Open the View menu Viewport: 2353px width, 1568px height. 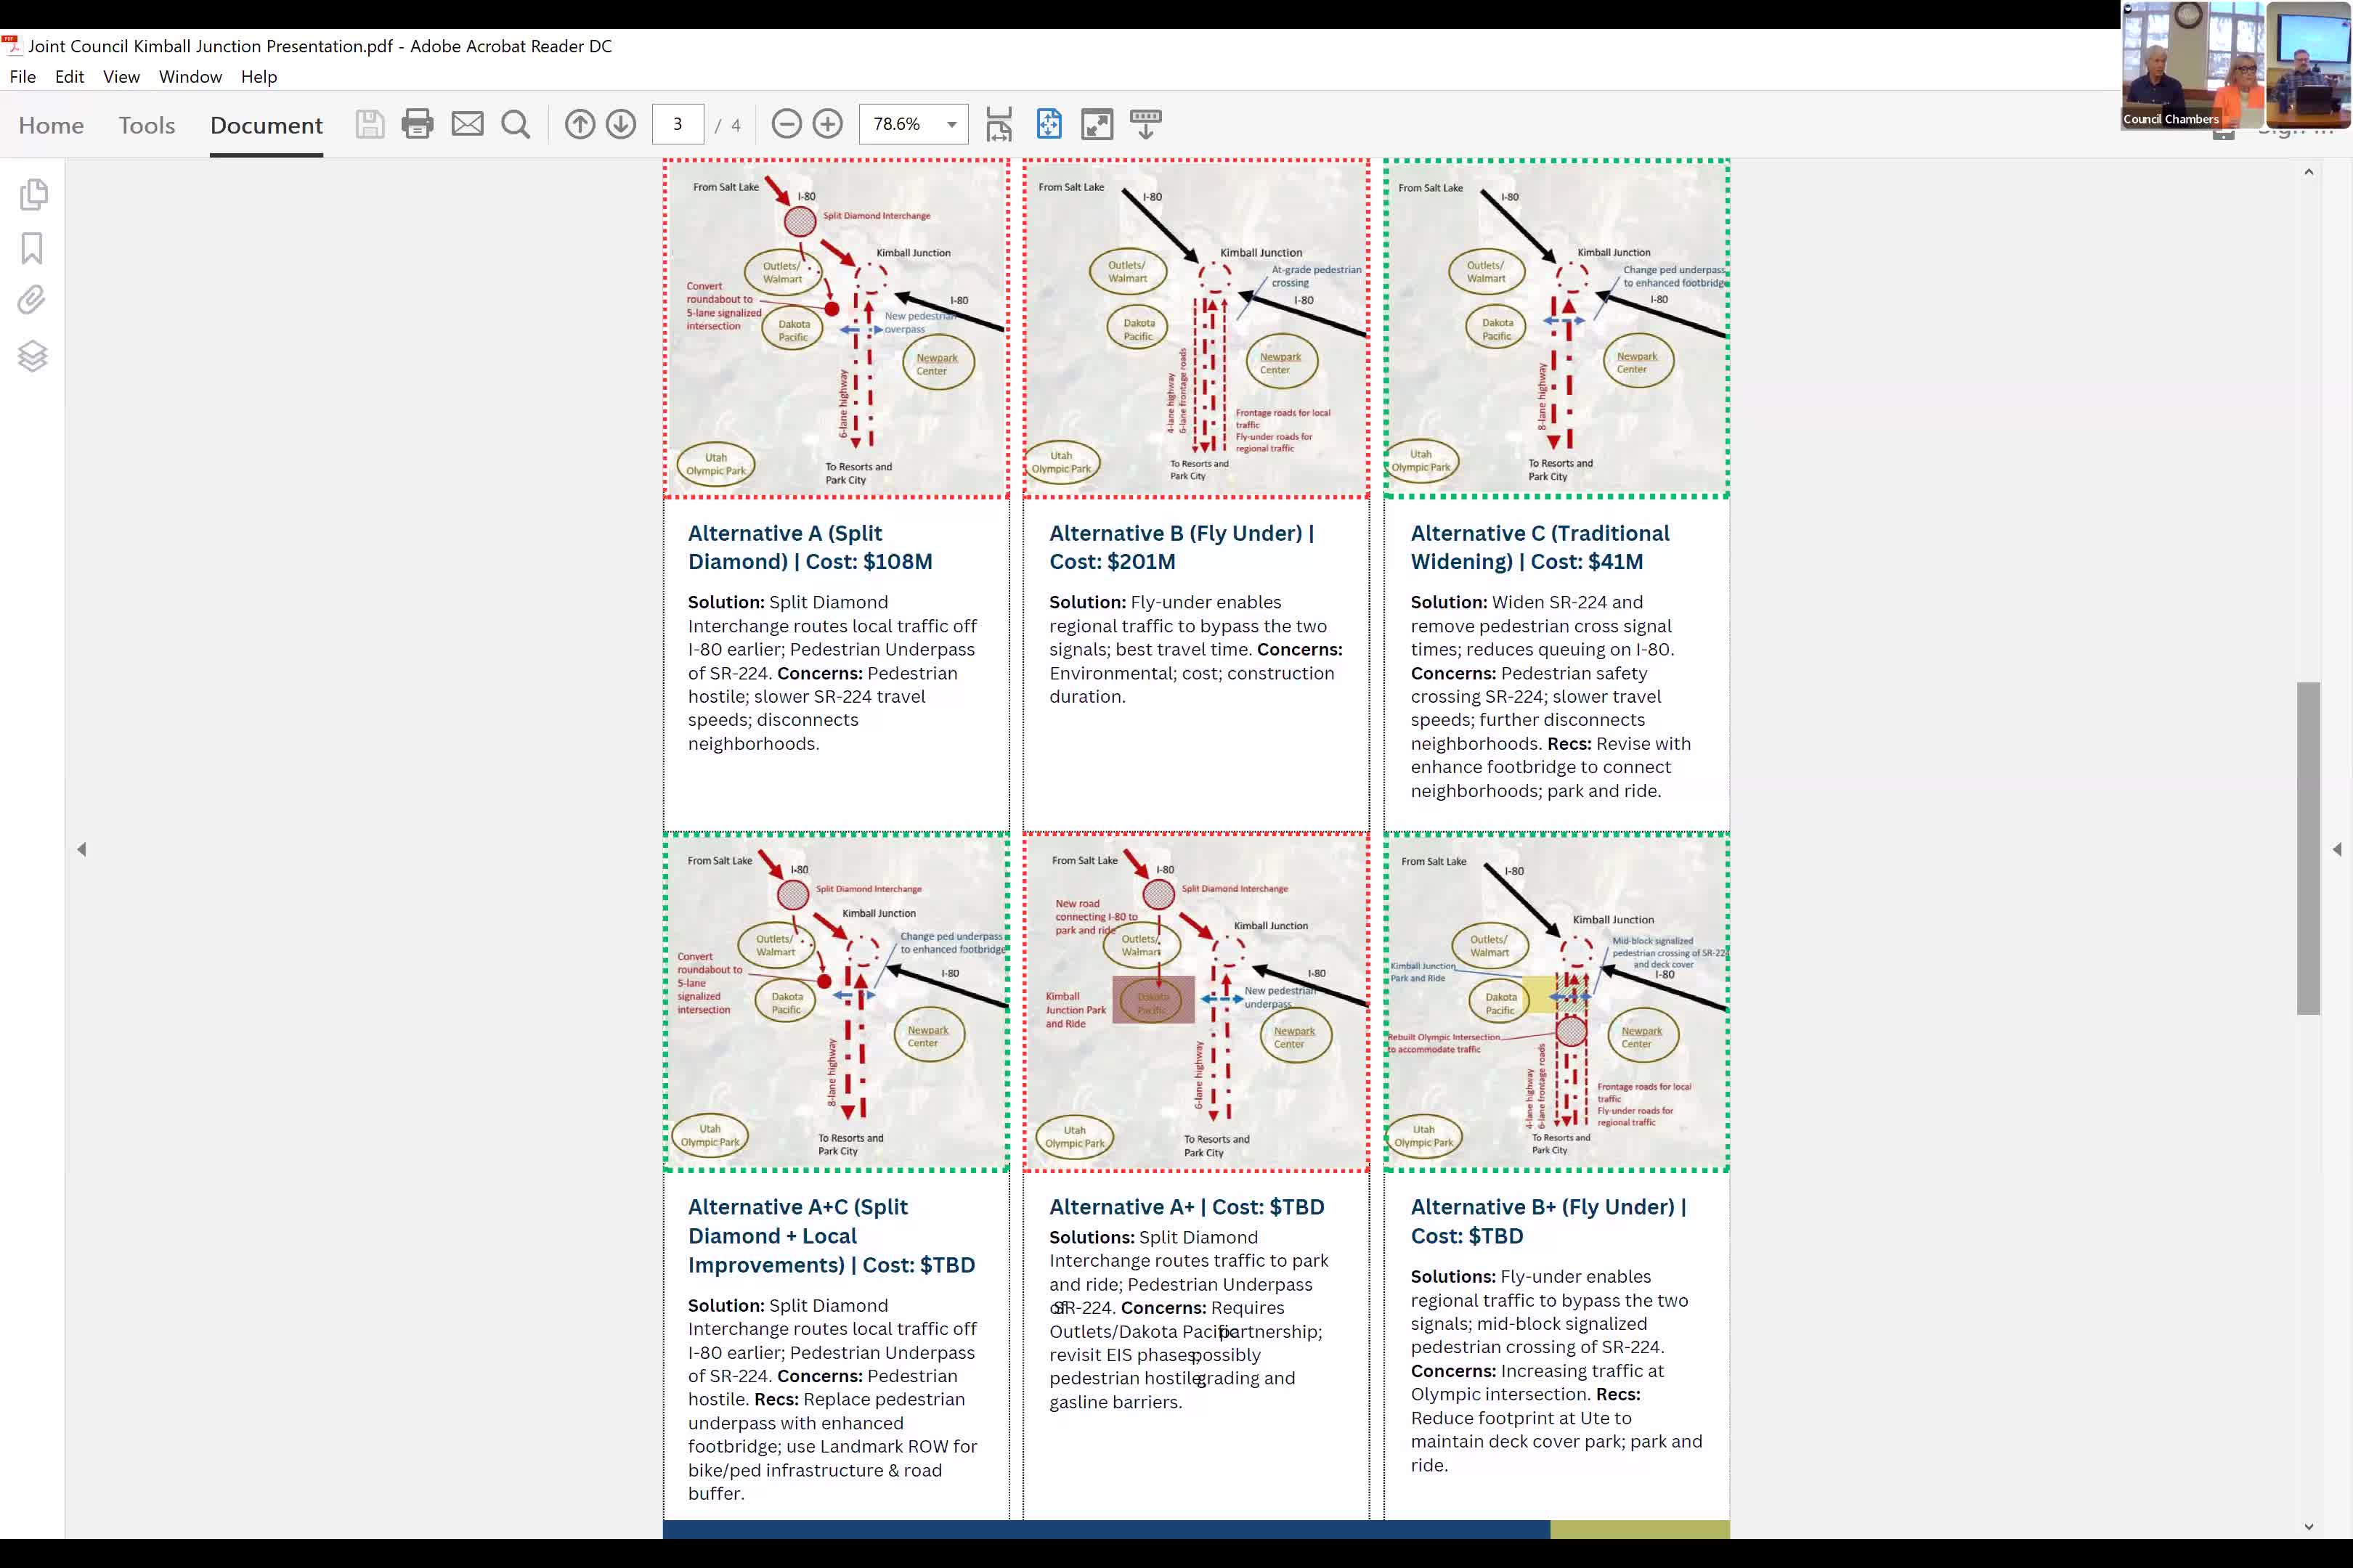(x=120, y=77)
